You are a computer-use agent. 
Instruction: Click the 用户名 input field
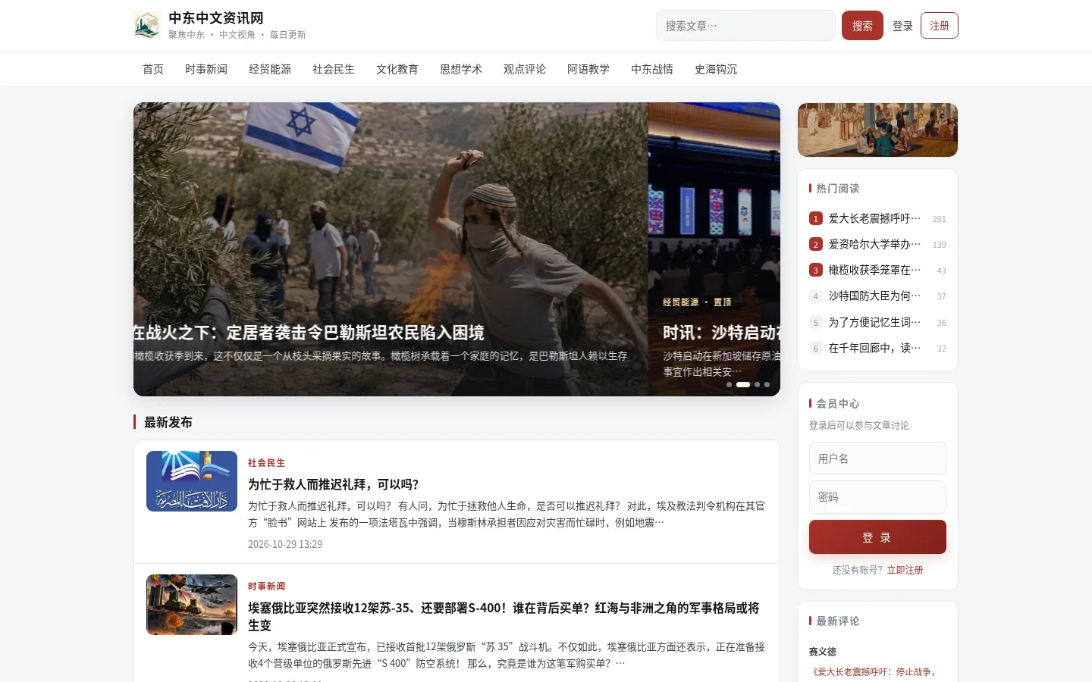tap(877, 458)
